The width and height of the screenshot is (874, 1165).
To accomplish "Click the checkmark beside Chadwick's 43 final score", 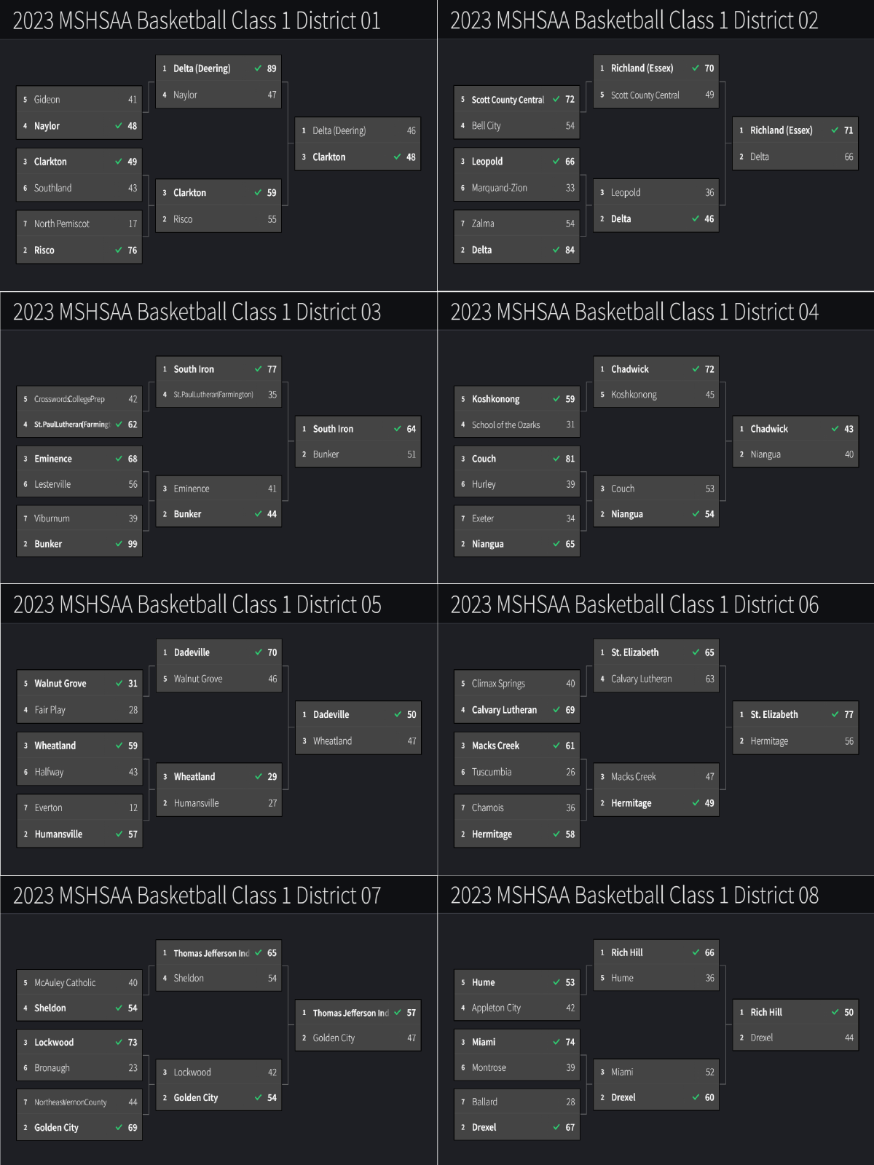I will pyautogui.click(x=835, y=429).
